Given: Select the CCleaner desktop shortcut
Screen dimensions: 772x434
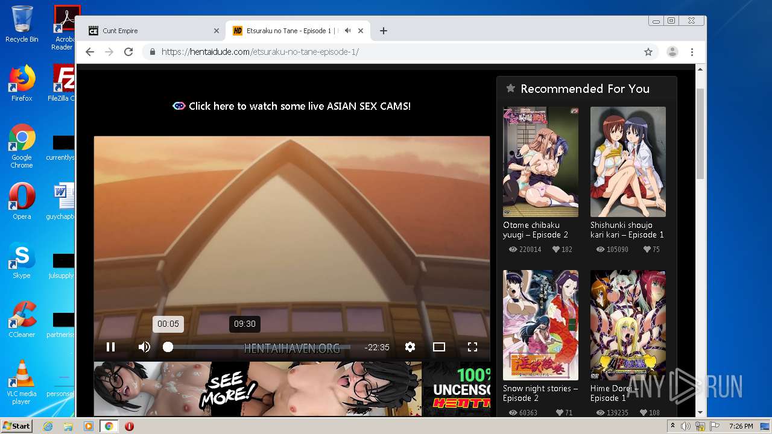Looking at the screenshot, I should pyautogui.click(x=22, y=319).
